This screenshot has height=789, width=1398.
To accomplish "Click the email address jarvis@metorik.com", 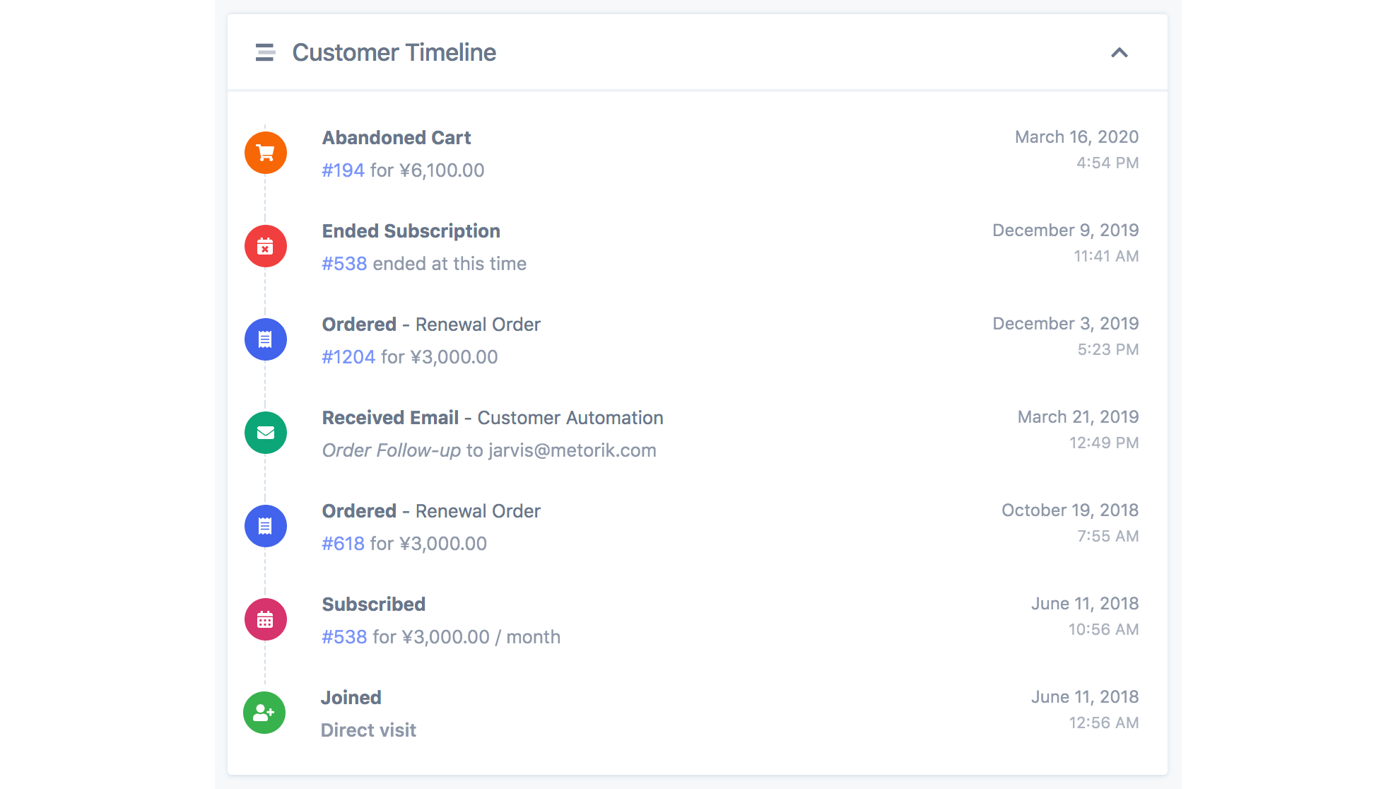I will tap(572, 450).
